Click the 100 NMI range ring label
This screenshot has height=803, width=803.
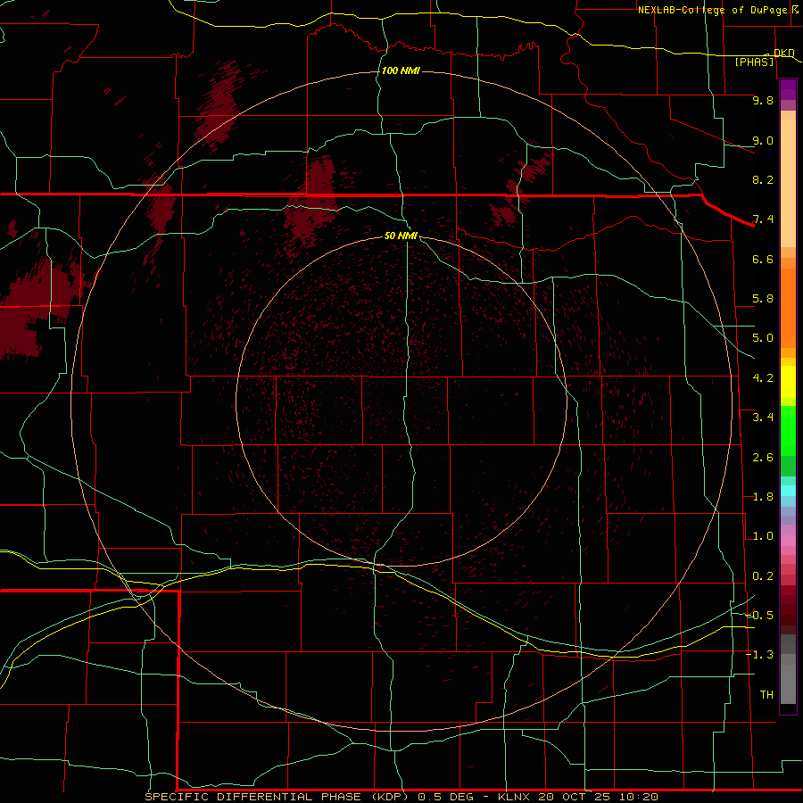[401, 70]
